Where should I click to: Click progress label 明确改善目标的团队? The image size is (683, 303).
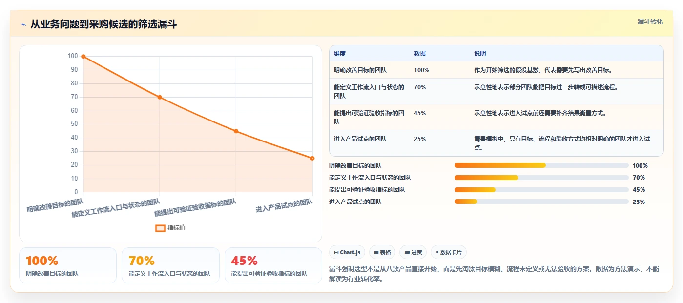[x=355, y=166]
